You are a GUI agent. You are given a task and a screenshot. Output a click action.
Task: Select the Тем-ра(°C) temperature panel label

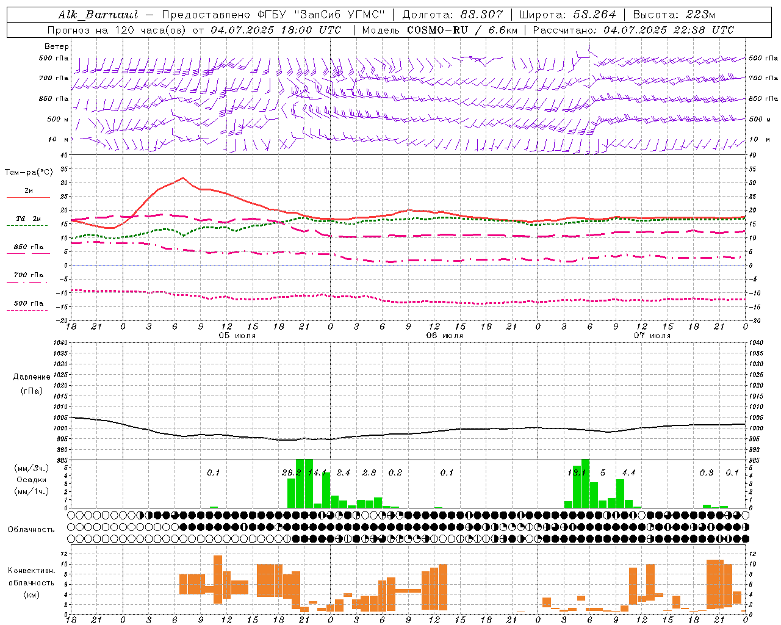click(x=29, y=173)
